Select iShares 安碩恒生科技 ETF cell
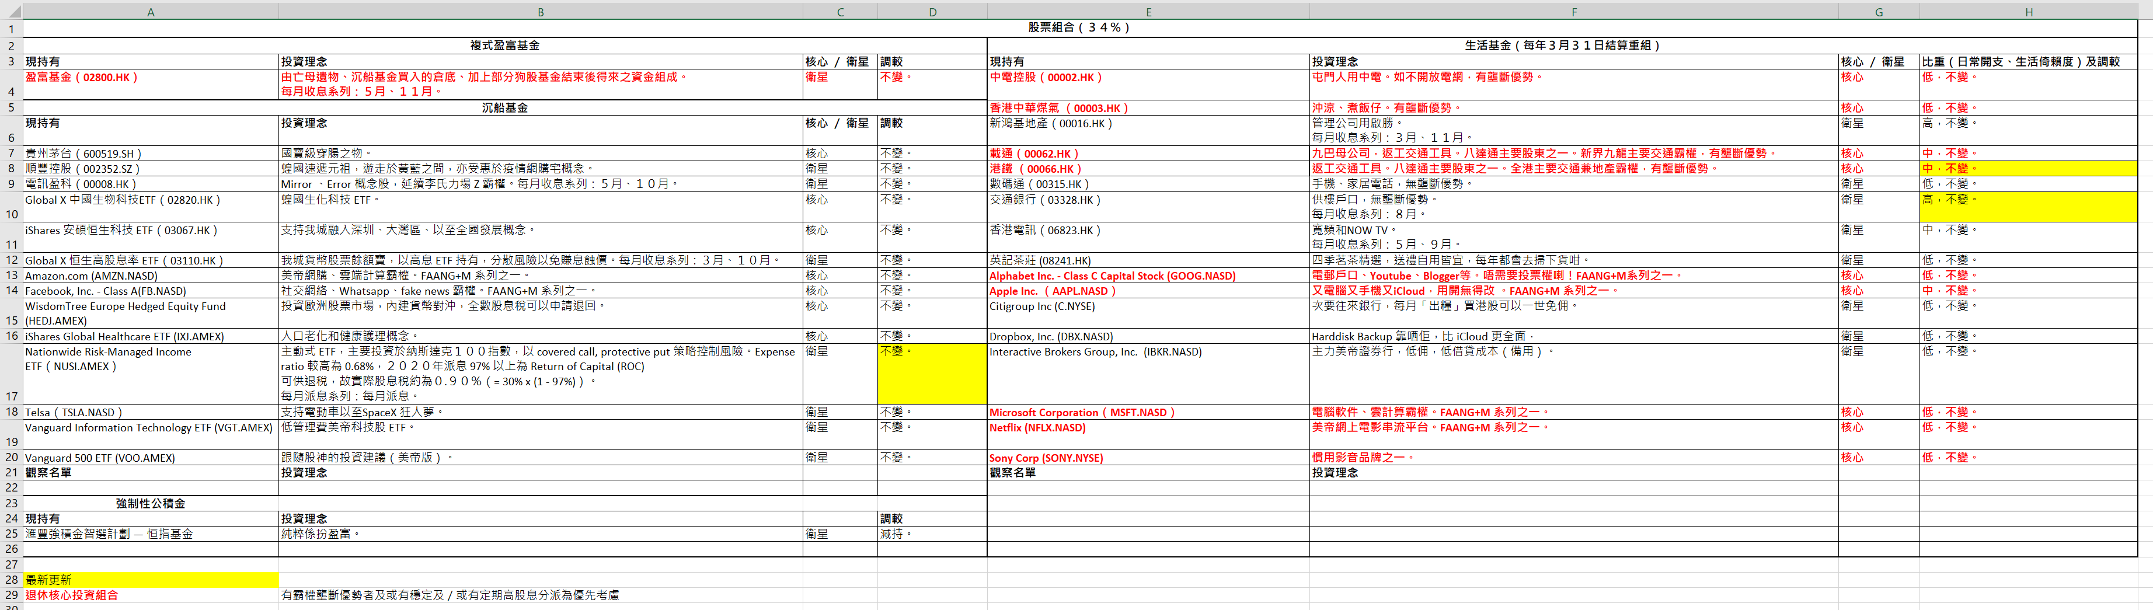This screenshot has width=2153, height=610. [151, 236]
